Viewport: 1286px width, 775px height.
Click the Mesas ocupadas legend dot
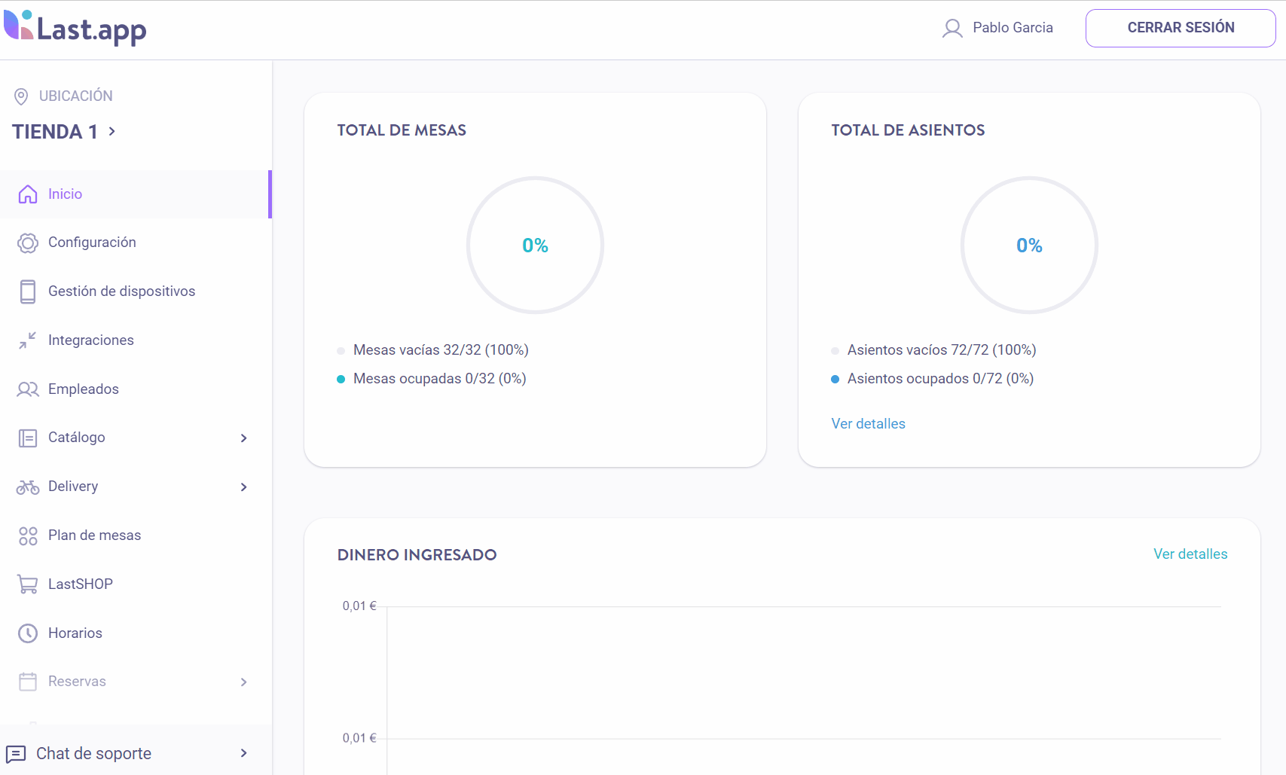coord(341,380)
